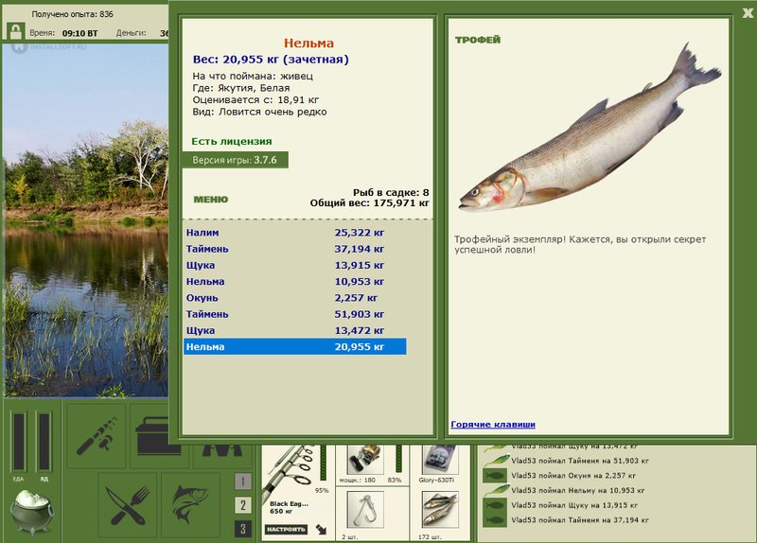
Task: Click the trophy Нельма fish picture
Action: point(590,128)
